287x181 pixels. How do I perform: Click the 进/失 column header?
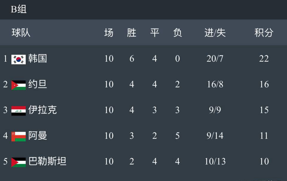coord(215,32)
